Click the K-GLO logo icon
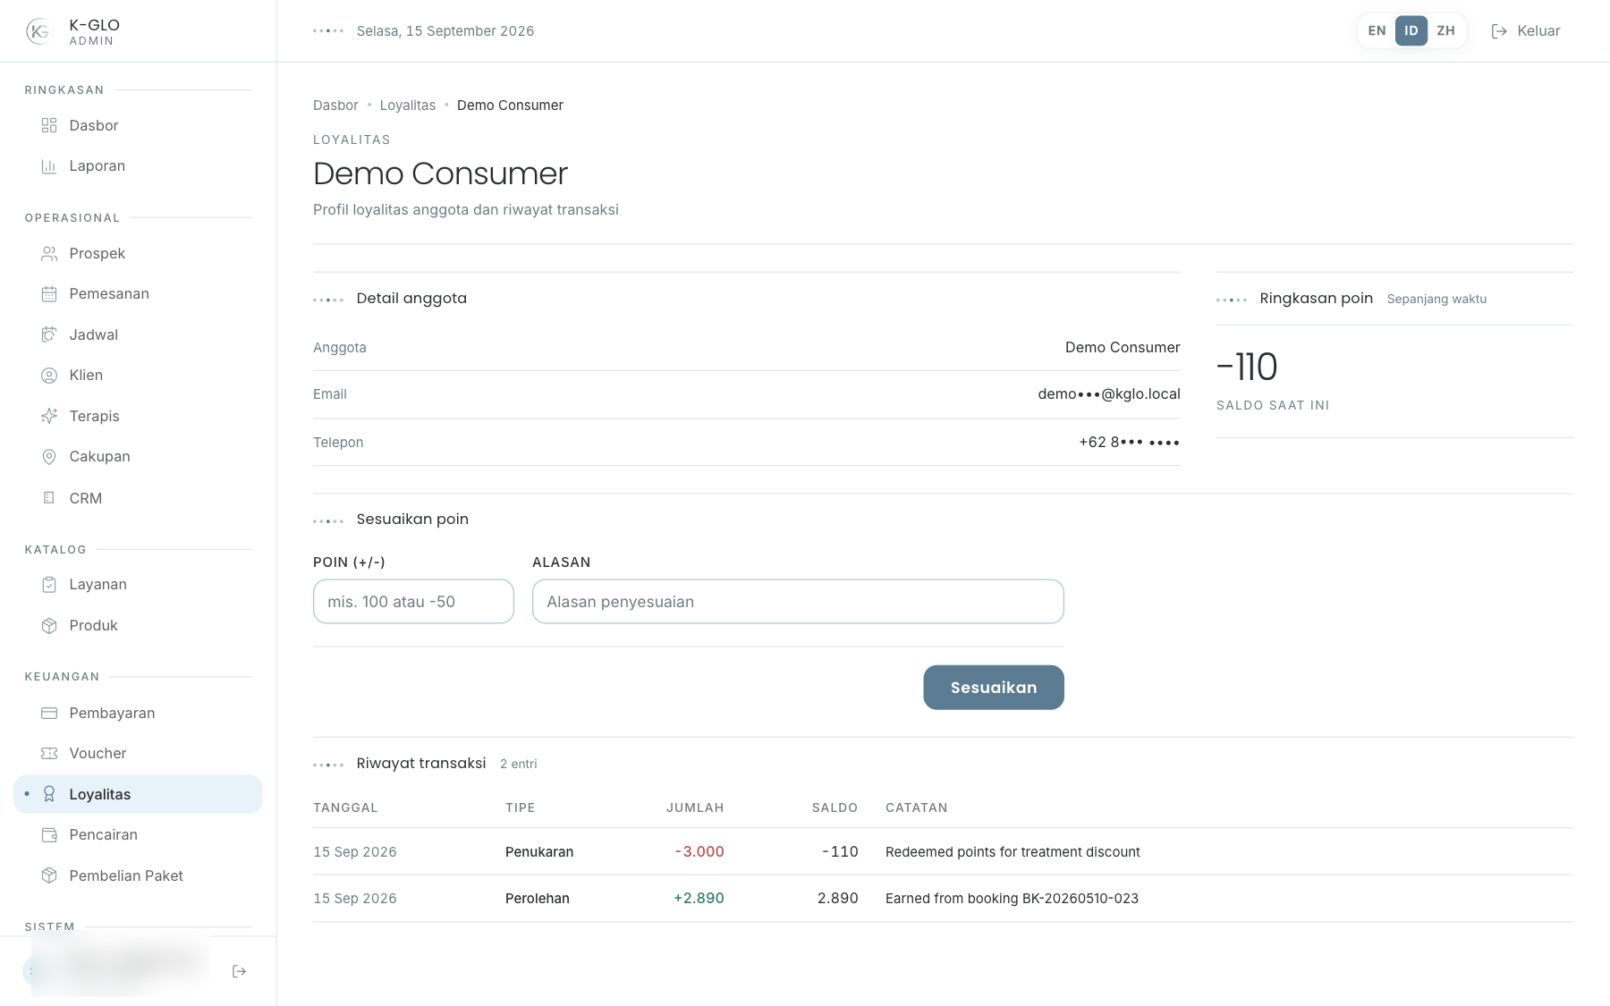The image size is (1610, 1006). click(x=39, y=31)
